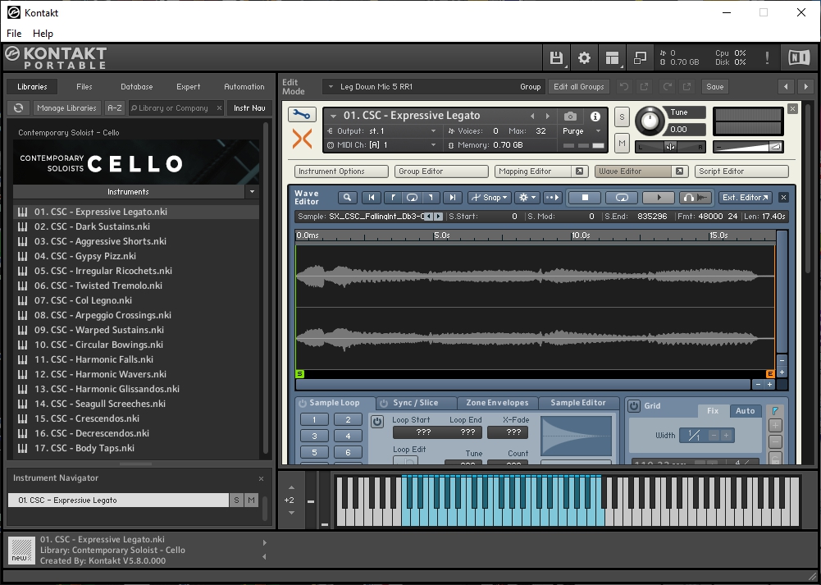
Task: Click the refresh libraries icon
Action: tap(18, 107)
